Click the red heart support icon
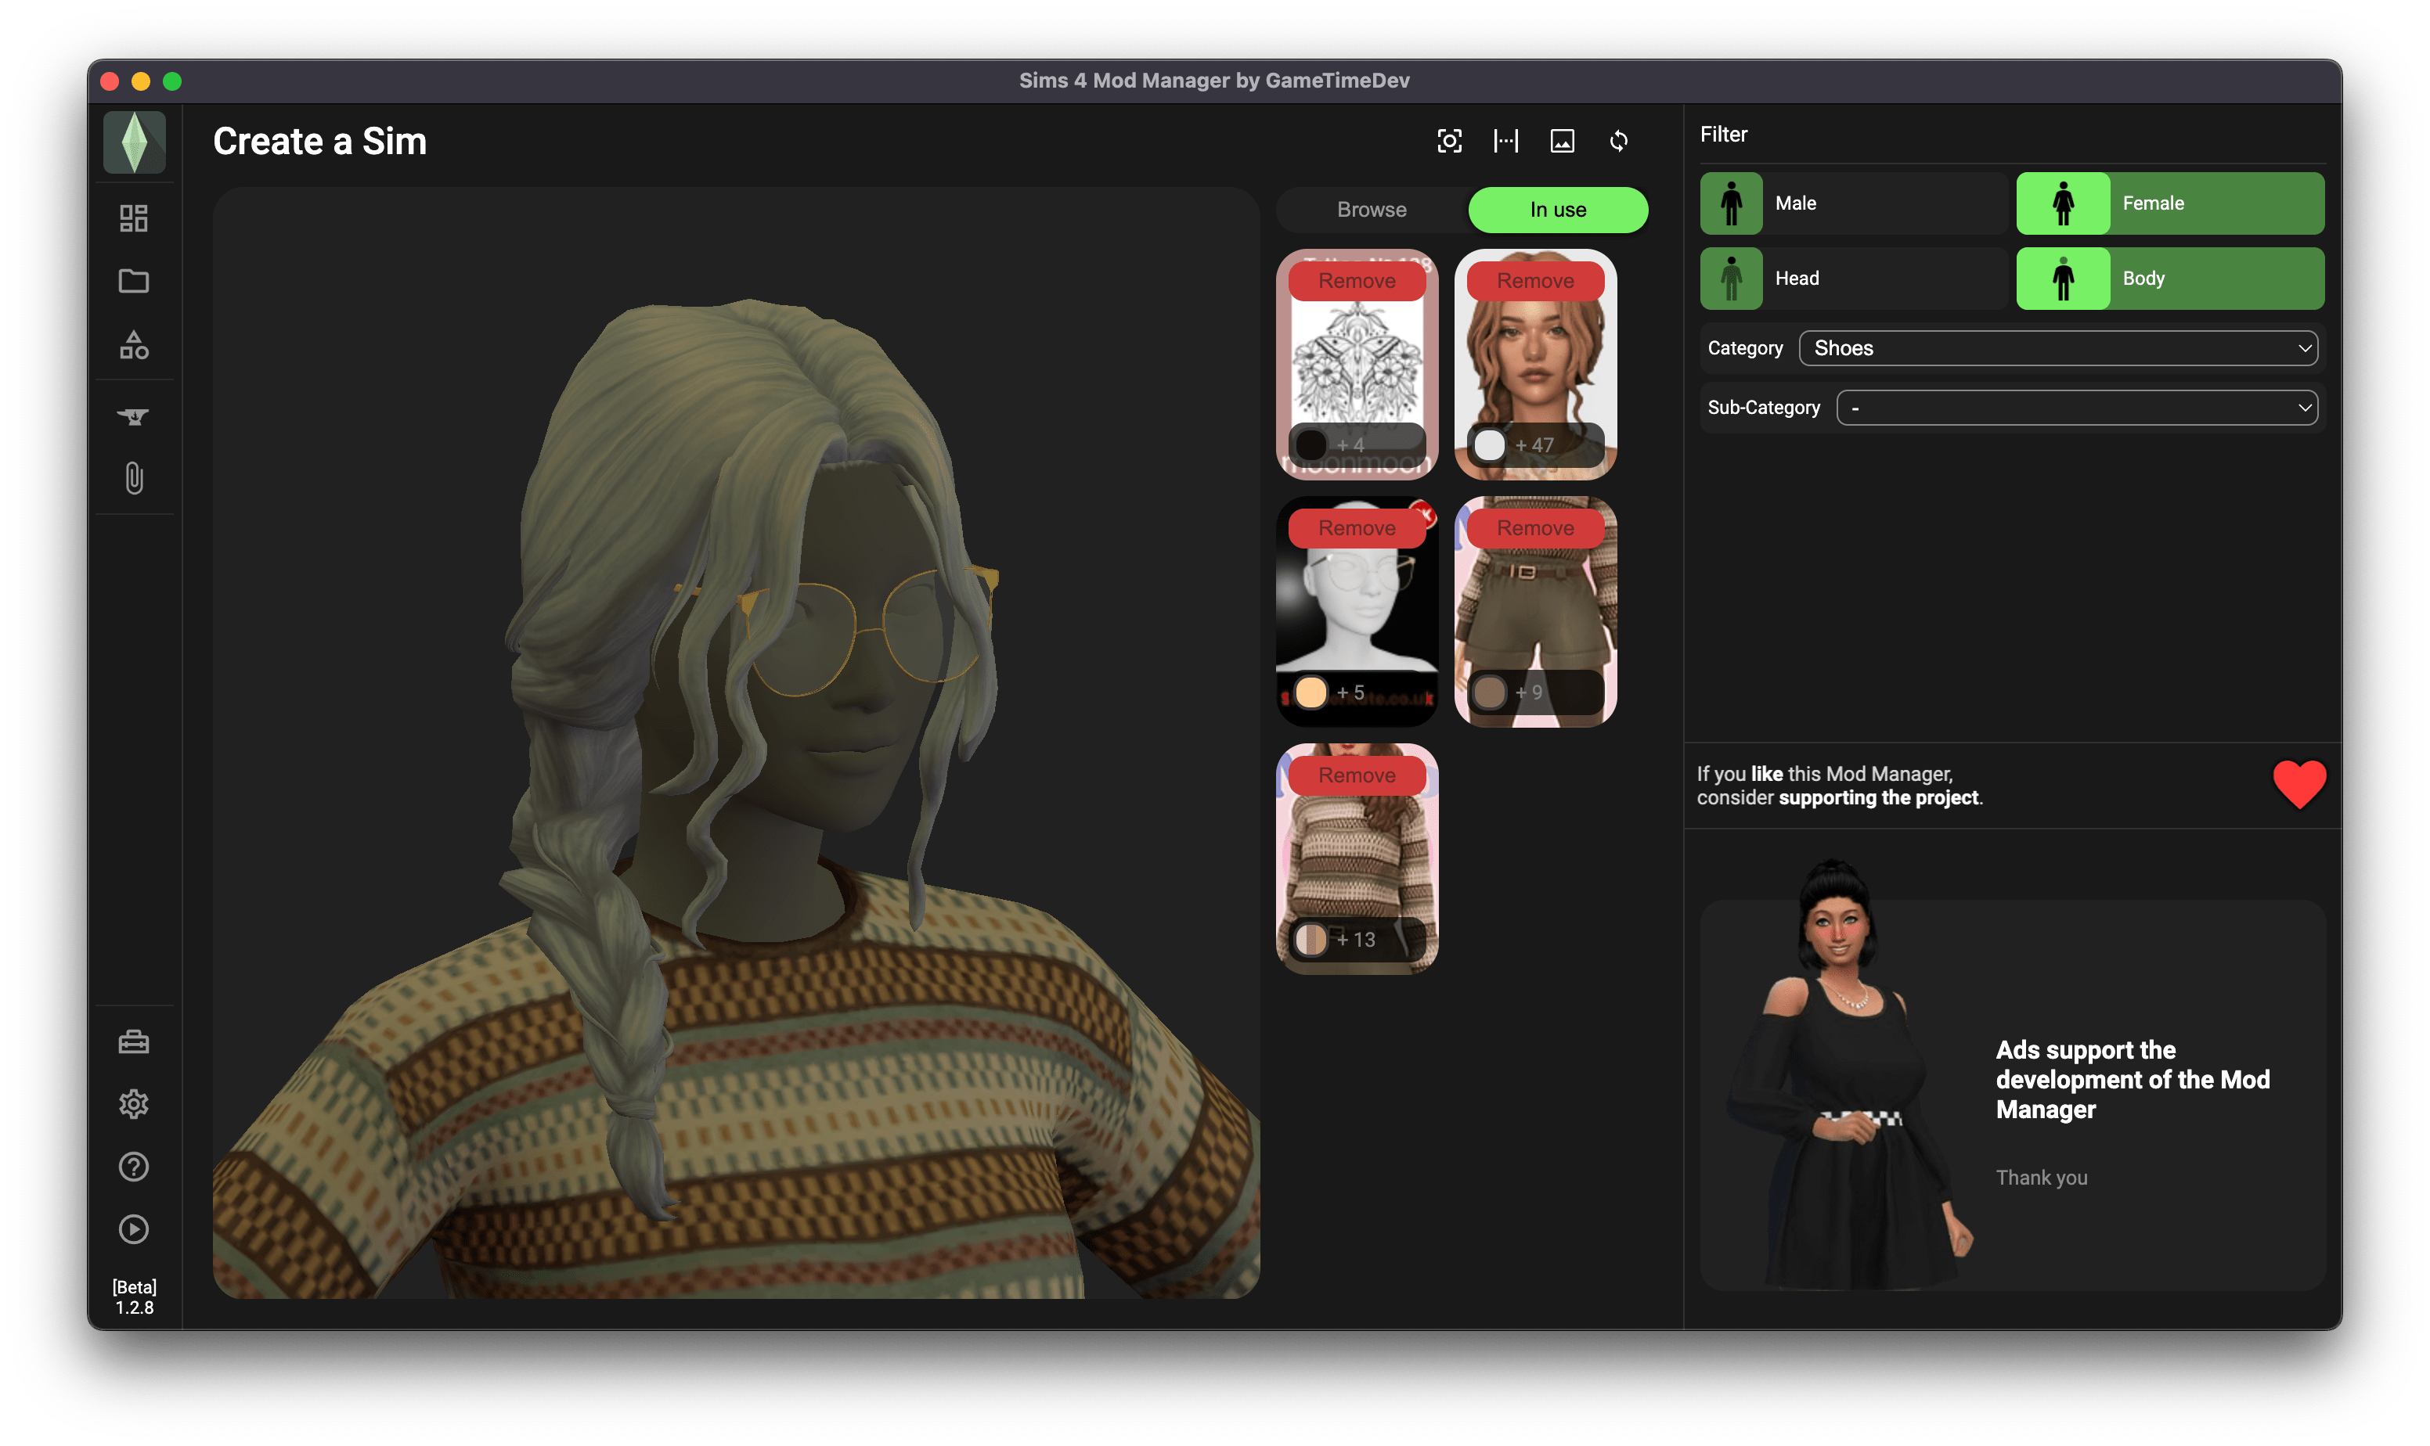The height and width of the screenshot is (1446, 2430). pos(2299,784)
